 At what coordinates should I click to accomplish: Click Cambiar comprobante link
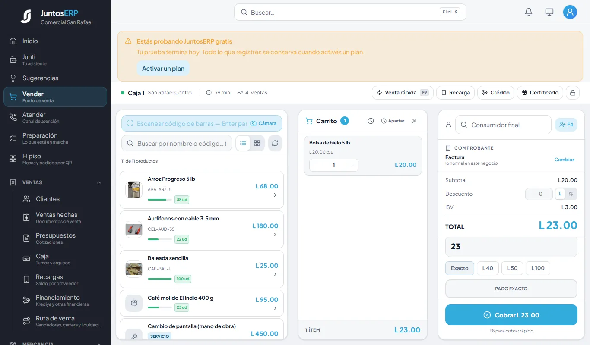(x=564, y=160)
